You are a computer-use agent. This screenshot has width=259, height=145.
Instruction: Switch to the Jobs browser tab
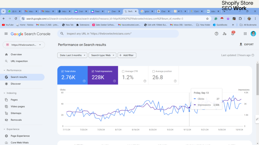pyautogui.click(x=213, y=11)
